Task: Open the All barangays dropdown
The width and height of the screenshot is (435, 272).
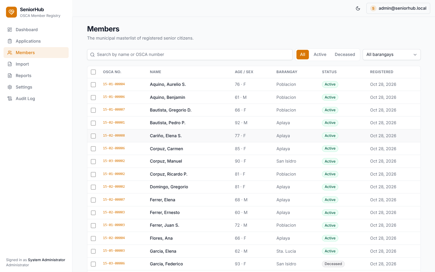Action: (391, 55)
